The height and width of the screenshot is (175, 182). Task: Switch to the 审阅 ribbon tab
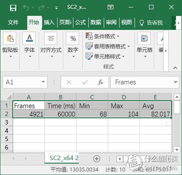pyautogui.click(x=111, y=22)
